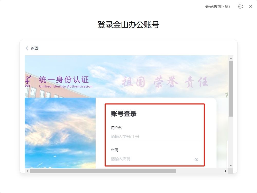
Task: Click the horizontal scrollbar left arrow
Action: point(27,171)
